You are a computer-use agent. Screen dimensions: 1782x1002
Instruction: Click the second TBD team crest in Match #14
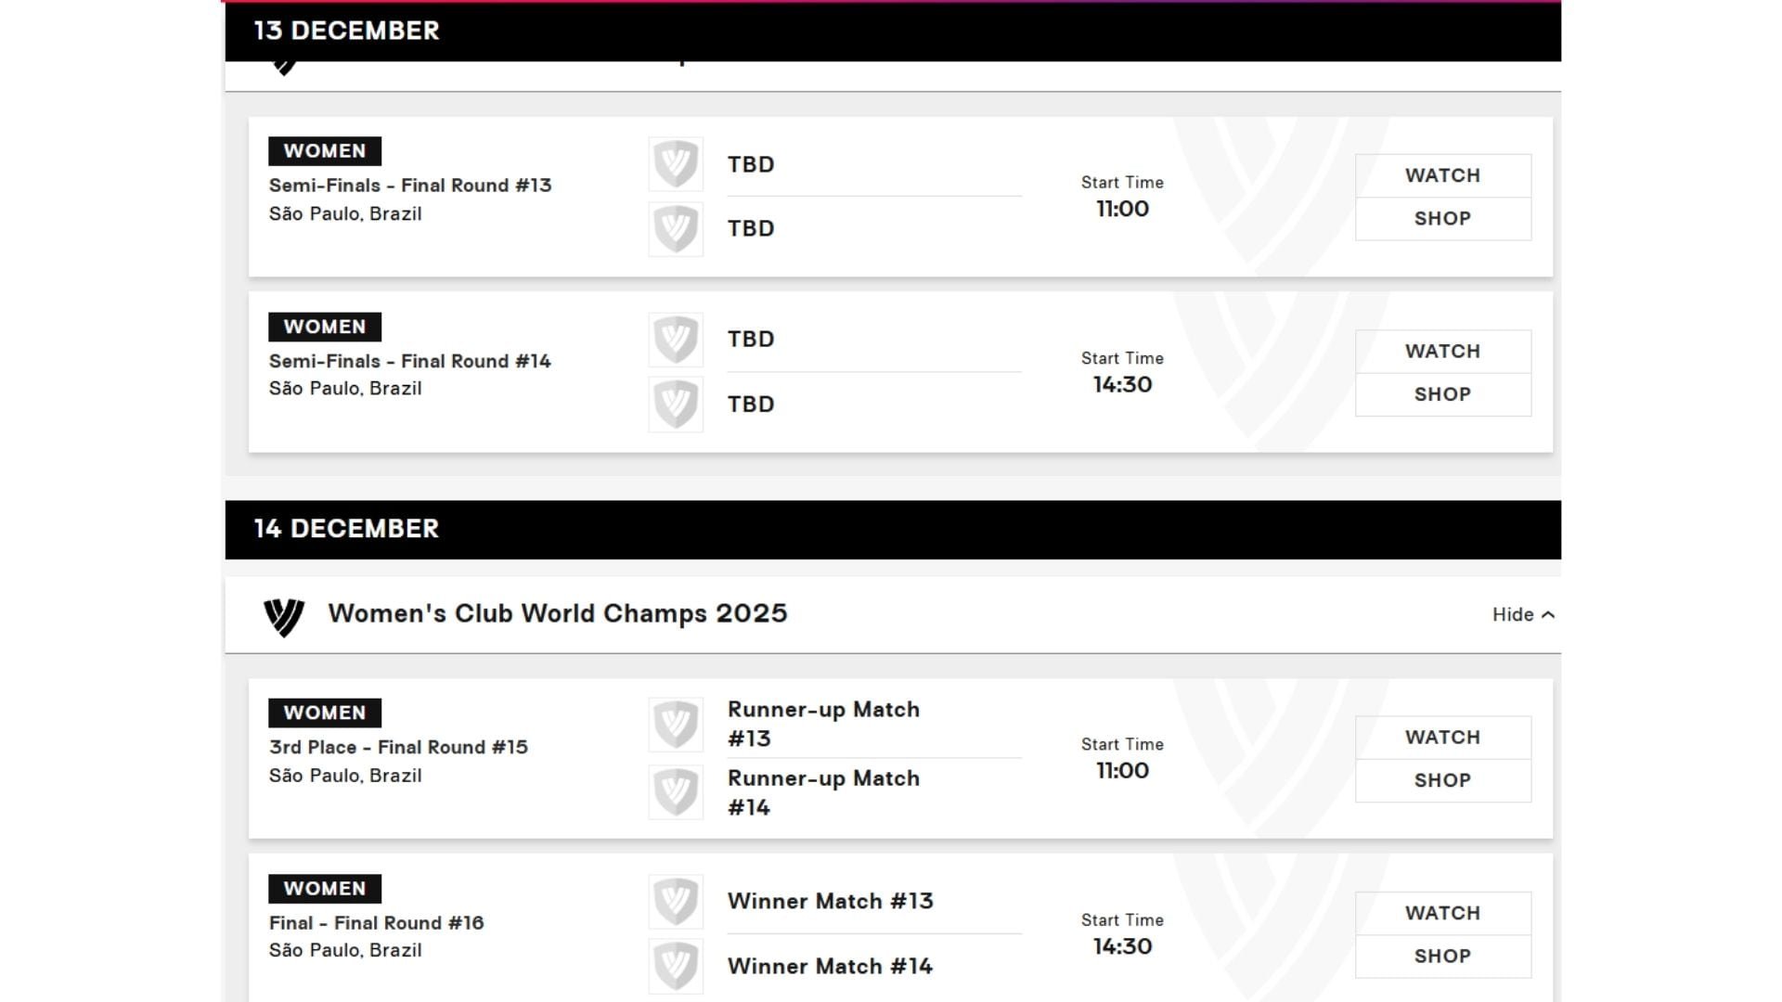(x=676, y=405)
